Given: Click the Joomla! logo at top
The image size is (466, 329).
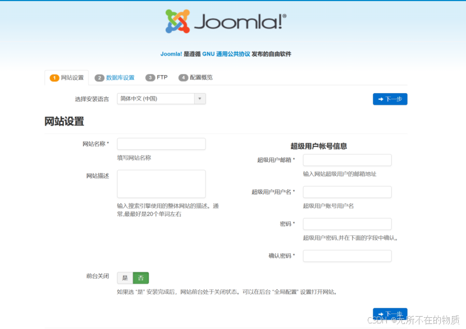Looking at the screenshot, I should tap(226, 21).
